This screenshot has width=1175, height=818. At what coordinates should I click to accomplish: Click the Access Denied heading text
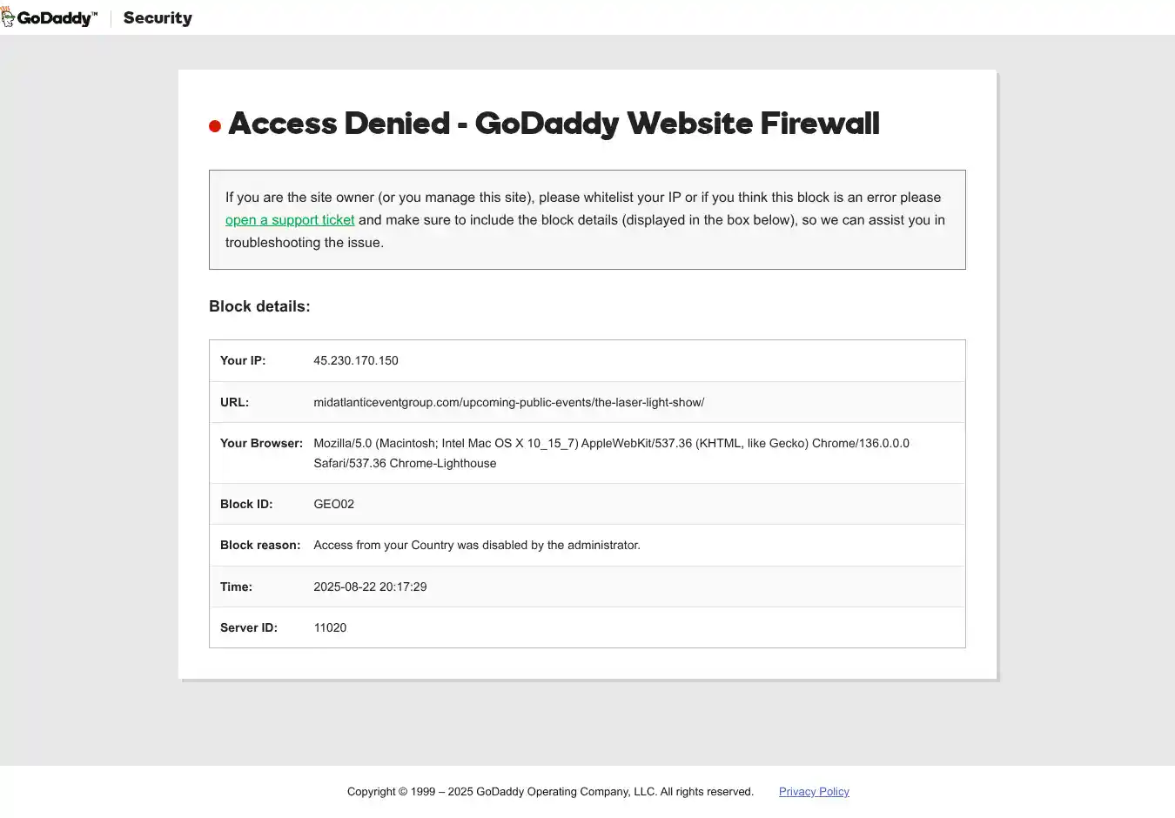click(x=554, y=124)
